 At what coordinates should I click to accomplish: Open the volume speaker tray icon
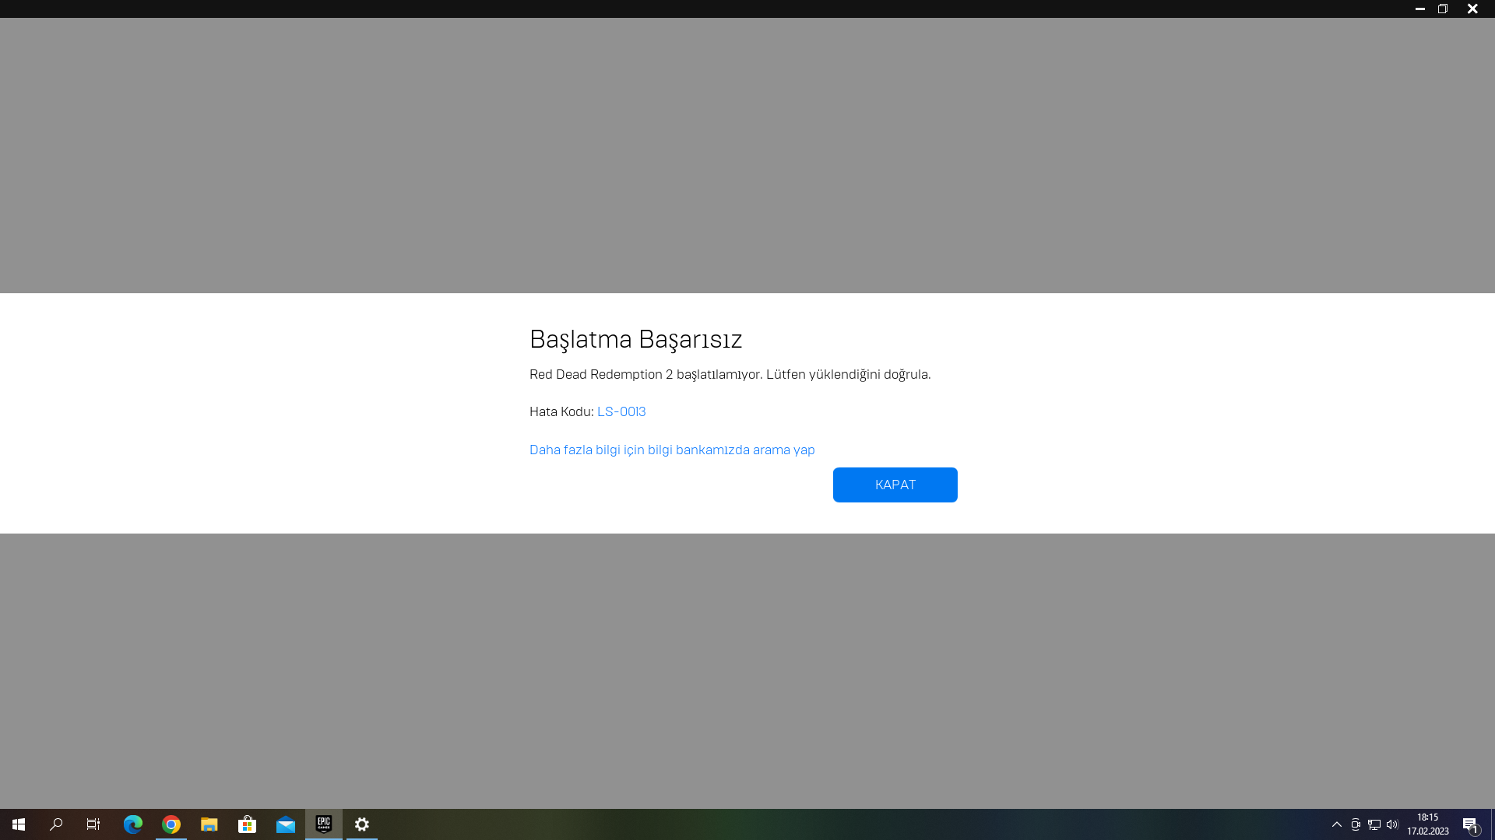tap(1392, 824)
